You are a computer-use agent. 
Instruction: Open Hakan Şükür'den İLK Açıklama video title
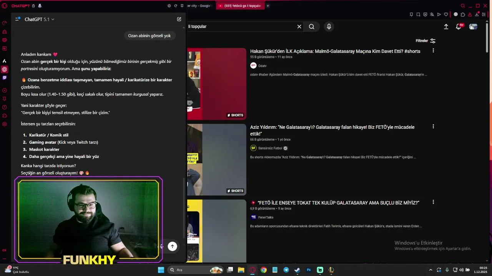pyautogui.click(x=335, y=51)
